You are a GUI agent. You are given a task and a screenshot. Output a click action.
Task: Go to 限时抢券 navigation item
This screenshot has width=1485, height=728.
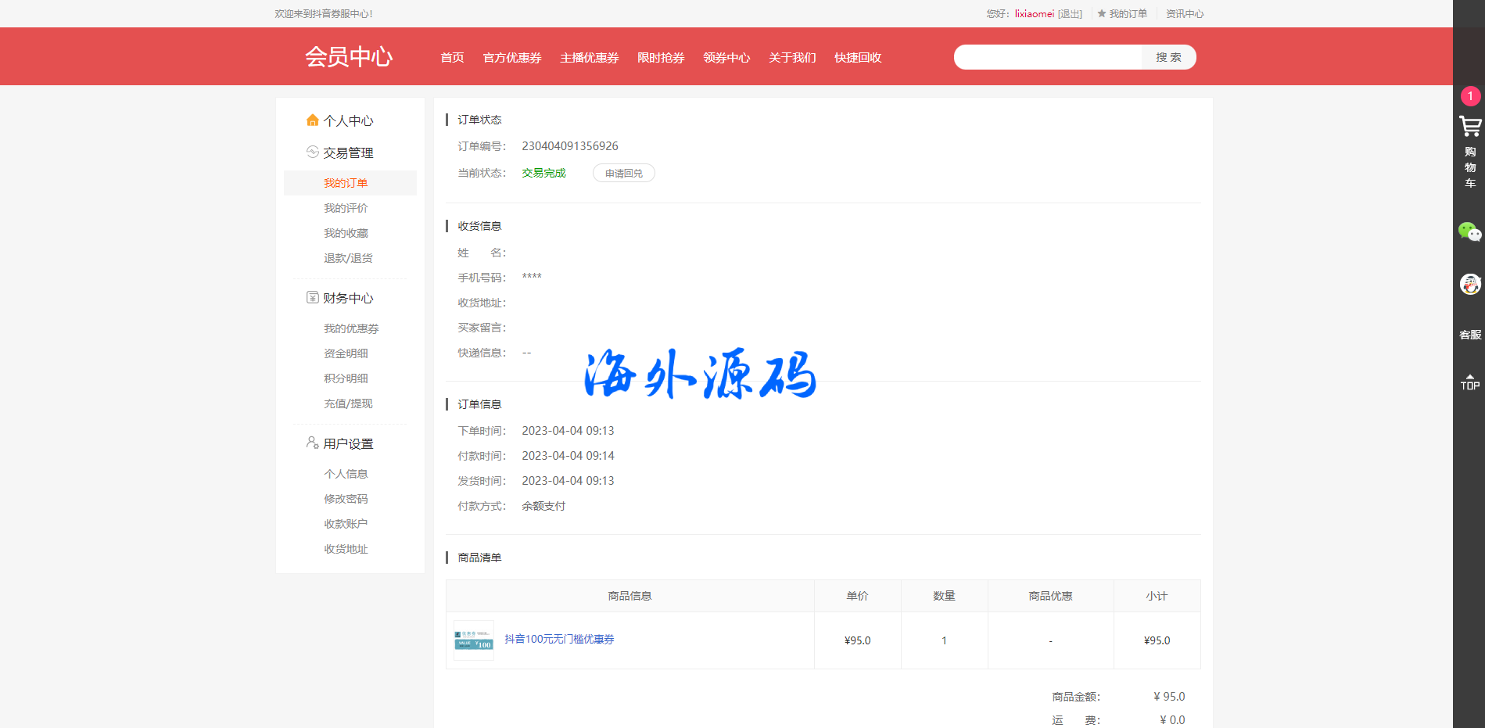[661, 58]
